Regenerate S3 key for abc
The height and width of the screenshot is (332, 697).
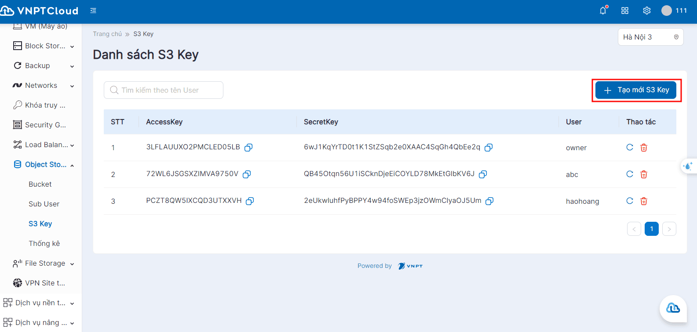630,174
